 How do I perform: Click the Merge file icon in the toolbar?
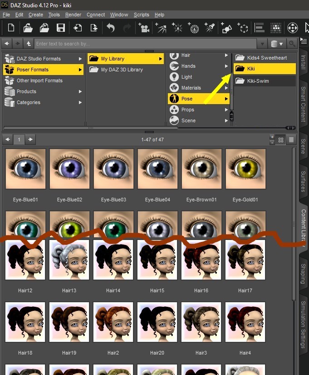pos(44,28)
